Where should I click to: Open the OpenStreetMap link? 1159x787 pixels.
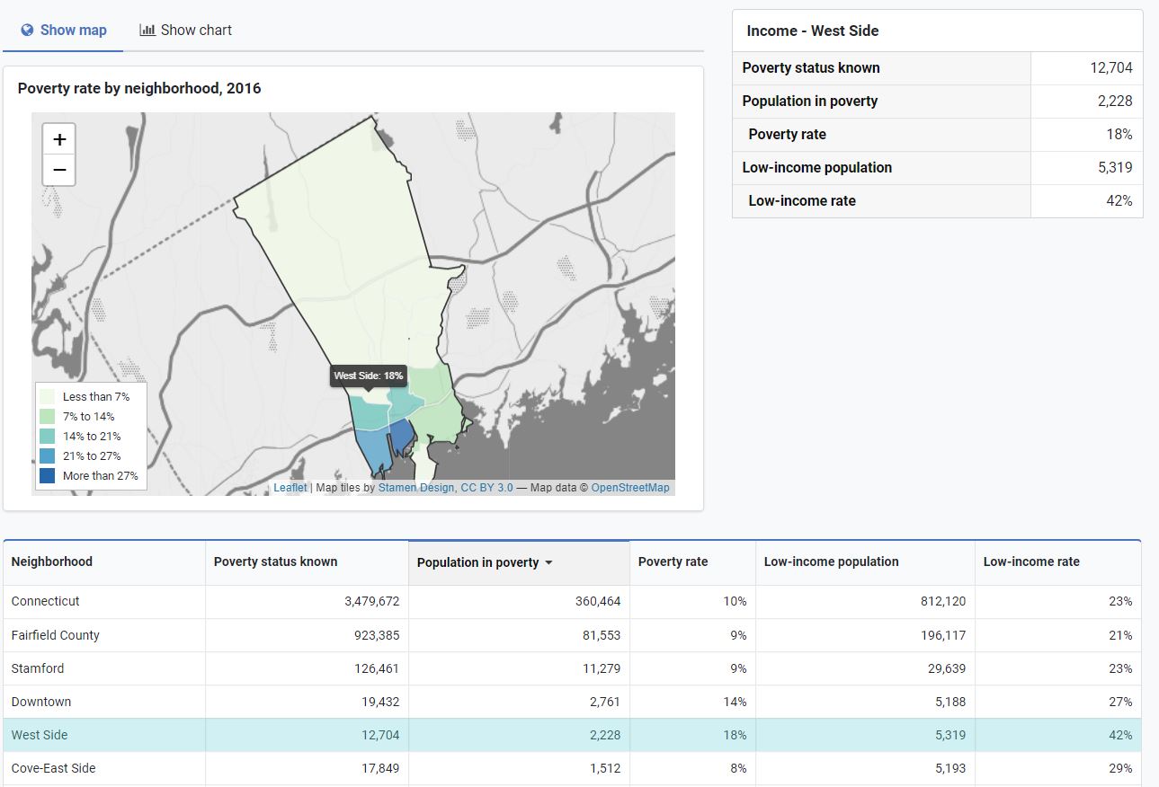pos(629,487)
